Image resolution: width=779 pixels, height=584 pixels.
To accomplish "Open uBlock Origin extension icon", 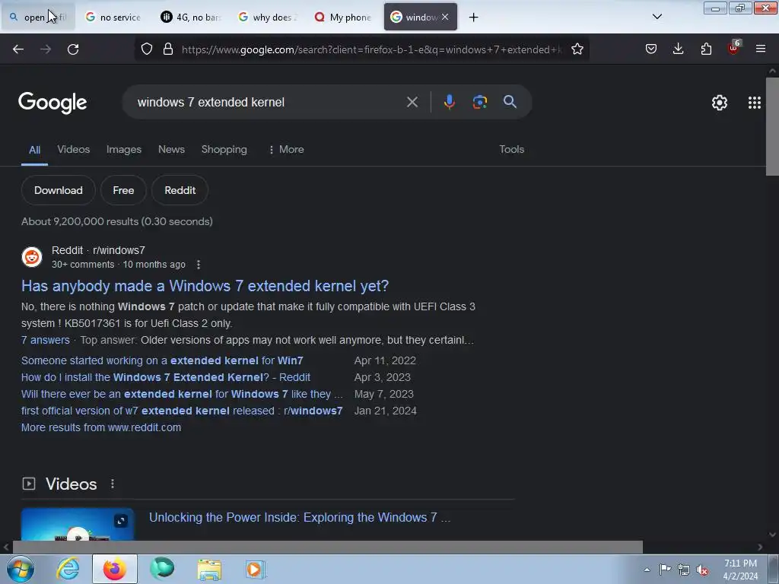I will click(x=733, y=48).
